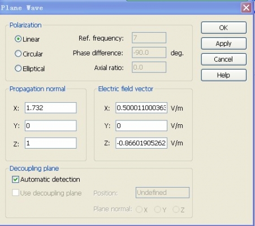Click the Phase difference field

click(x=149, y=53)
